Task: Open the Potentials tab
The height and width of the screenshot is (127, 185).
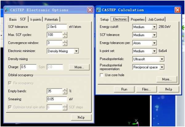Action: [x=51, y=19]
